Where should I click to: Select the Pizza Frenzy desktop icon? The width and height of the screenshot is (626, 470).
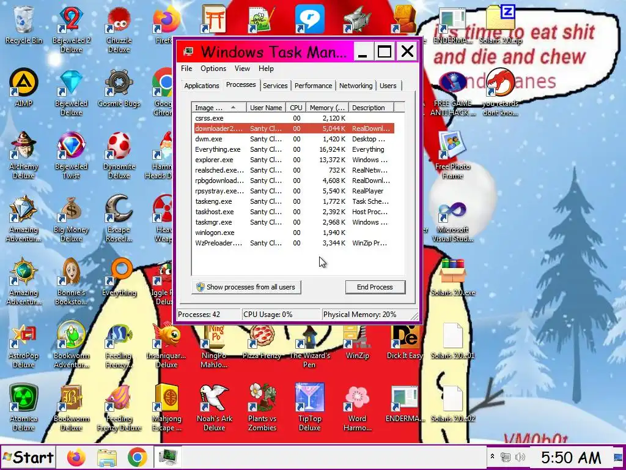pyautogui.click(x=262, y=340)
